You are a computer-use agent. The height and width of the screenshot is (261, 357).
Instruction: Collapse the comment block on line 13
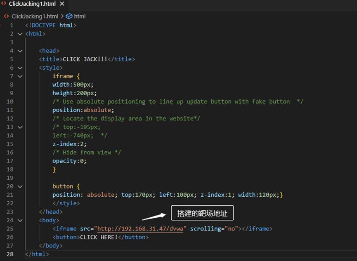point(20,127)
